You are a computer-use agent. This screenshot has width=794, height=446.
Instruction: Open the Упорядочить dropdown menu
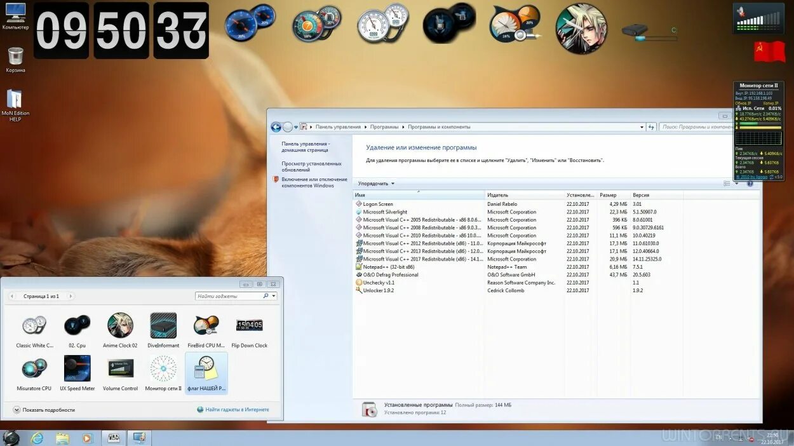(376, 184)
